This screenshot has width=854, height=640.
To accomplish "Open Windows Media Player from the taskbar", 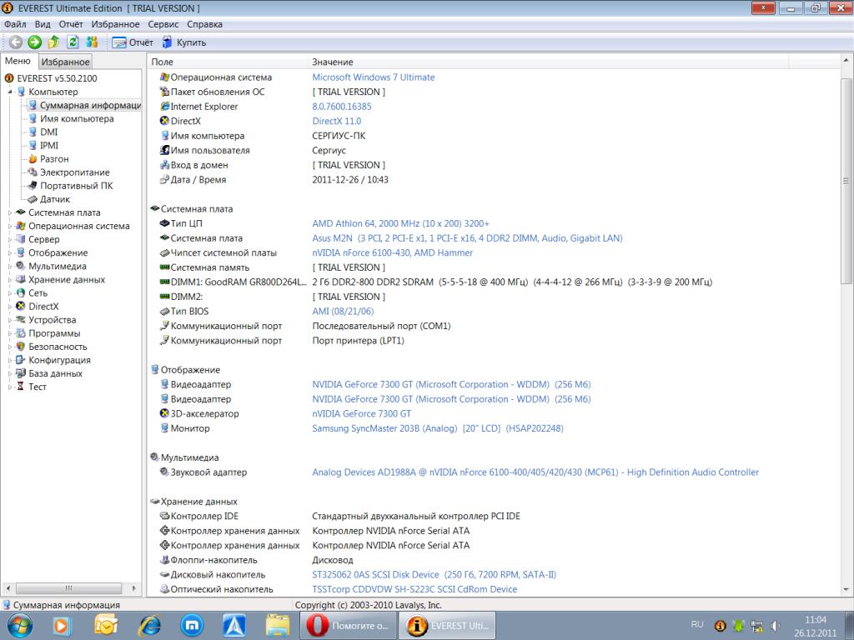I will 62,625.
